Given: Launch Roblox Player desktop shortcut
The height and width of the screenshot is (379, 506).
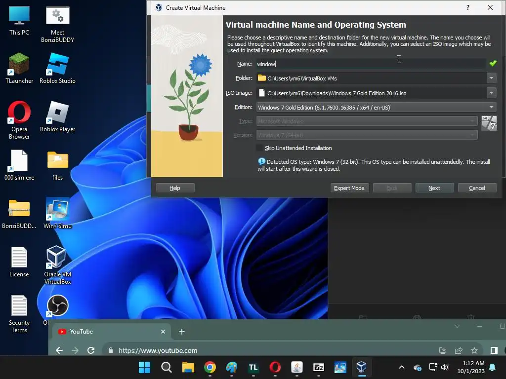Looking at the screenshot, I should (x=57, y=116).
